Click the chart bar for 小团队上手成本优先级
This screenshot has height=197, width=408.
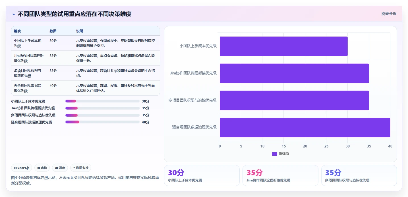click(x=283, y=46)
